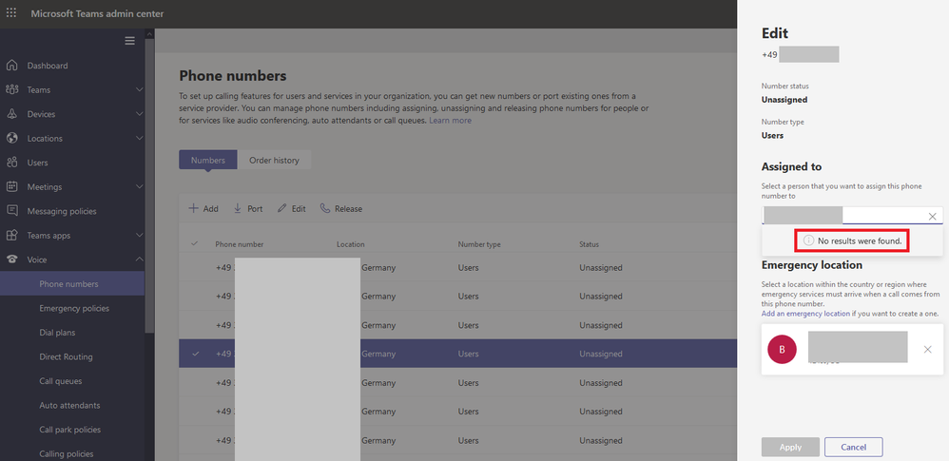This screenshot has width=949, height=461.
Task: Open the app launcher waffle icon
Action: pyautogui.click(x=11, y=12)
